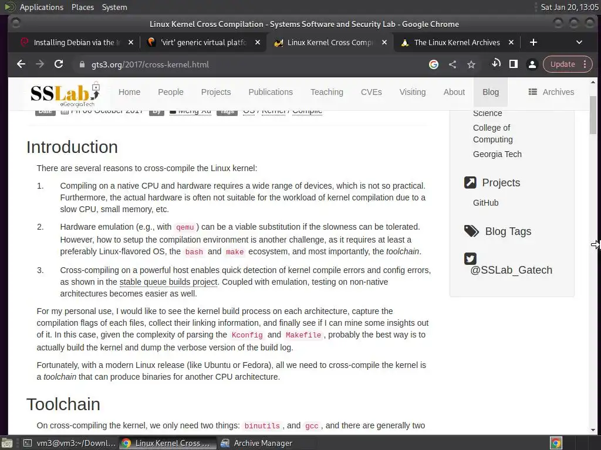Click the address bar URL field
Viewport: 601px width, 450px height.
(x=249, y=64)
